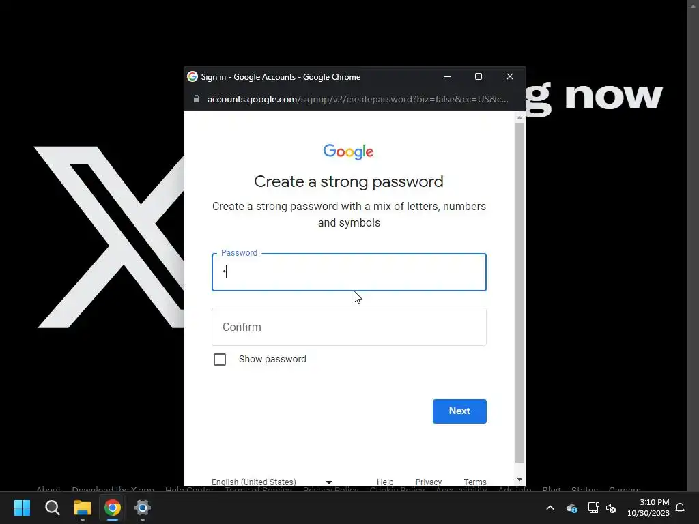The image size is (699, 524).
Task: Open the Help link
Action: tap(385, 482)
